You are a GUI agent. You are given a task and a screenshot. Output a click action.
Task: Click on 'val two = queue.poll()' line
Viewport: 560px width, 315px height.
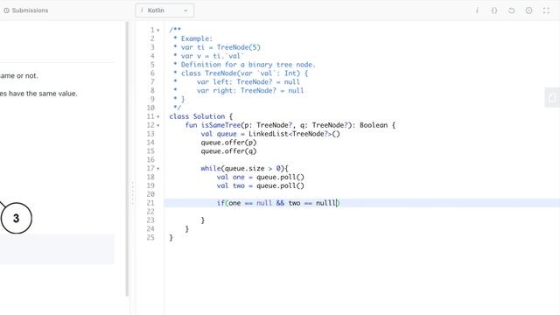pyautogui.click(x=261, y=185)
